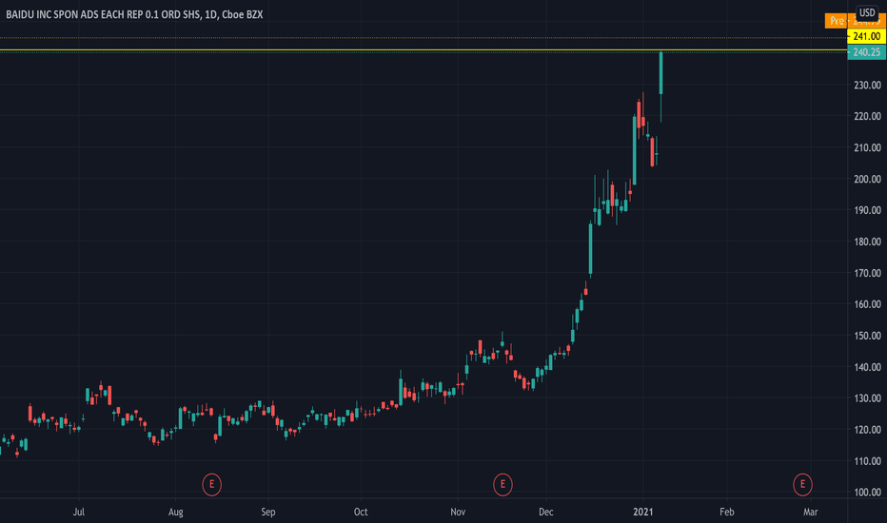
Task: Click the upcoming earnings E marker near March
Action: coord(802,485)
